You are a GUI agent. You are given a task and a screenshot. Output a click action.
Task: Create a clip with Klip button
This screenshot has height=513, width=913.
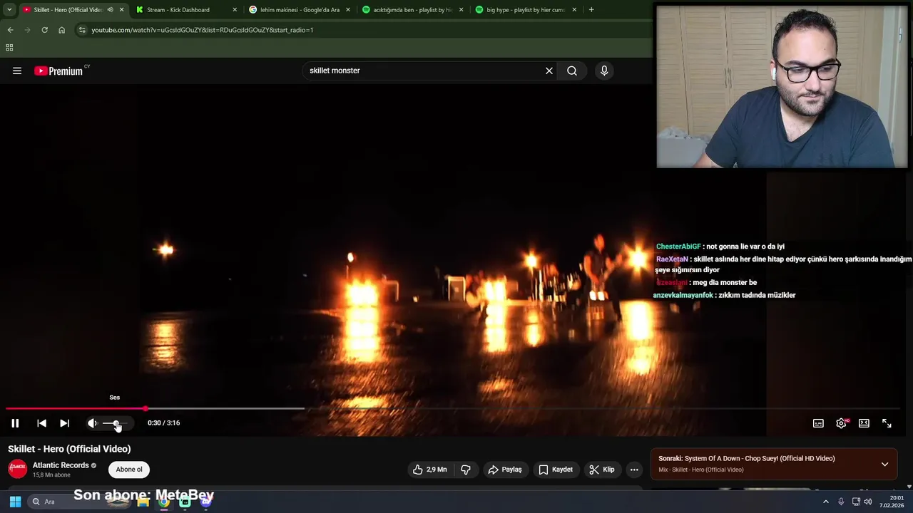click(x=601, y=470)
